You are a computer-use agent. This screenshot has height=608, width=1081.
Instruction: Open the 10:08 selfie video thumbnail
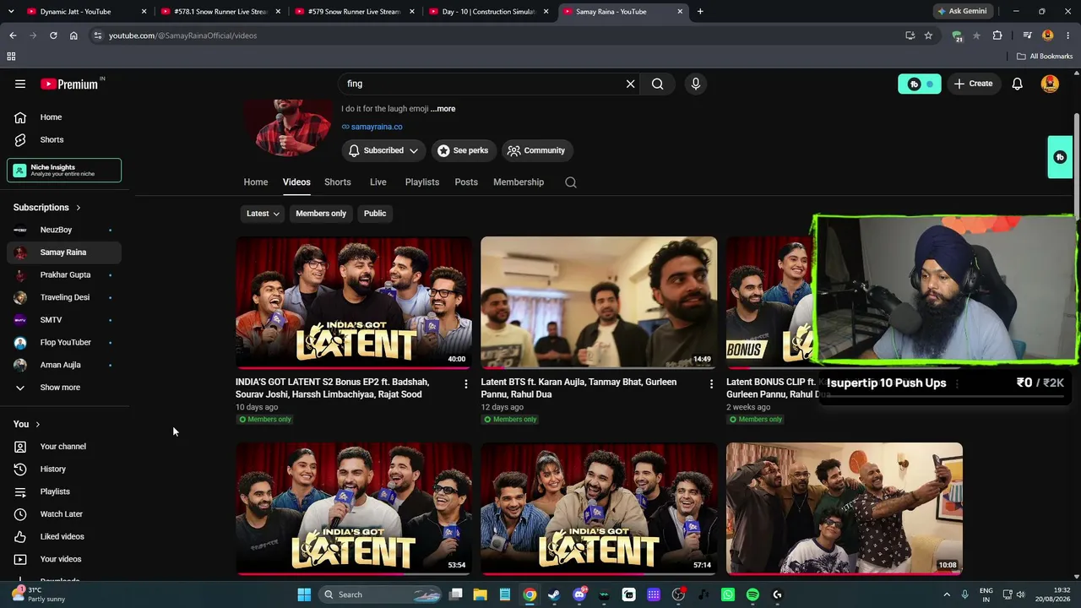[x=845, y=508]
